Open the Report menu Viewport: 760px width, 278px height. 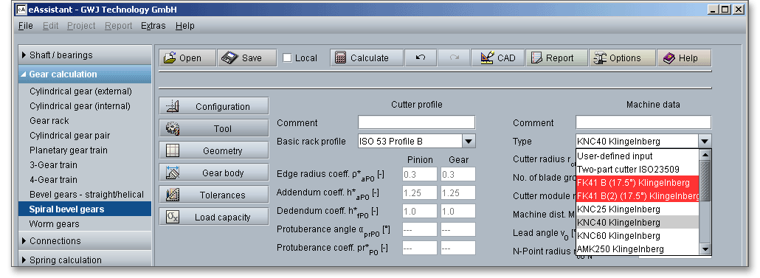point(118,26)
